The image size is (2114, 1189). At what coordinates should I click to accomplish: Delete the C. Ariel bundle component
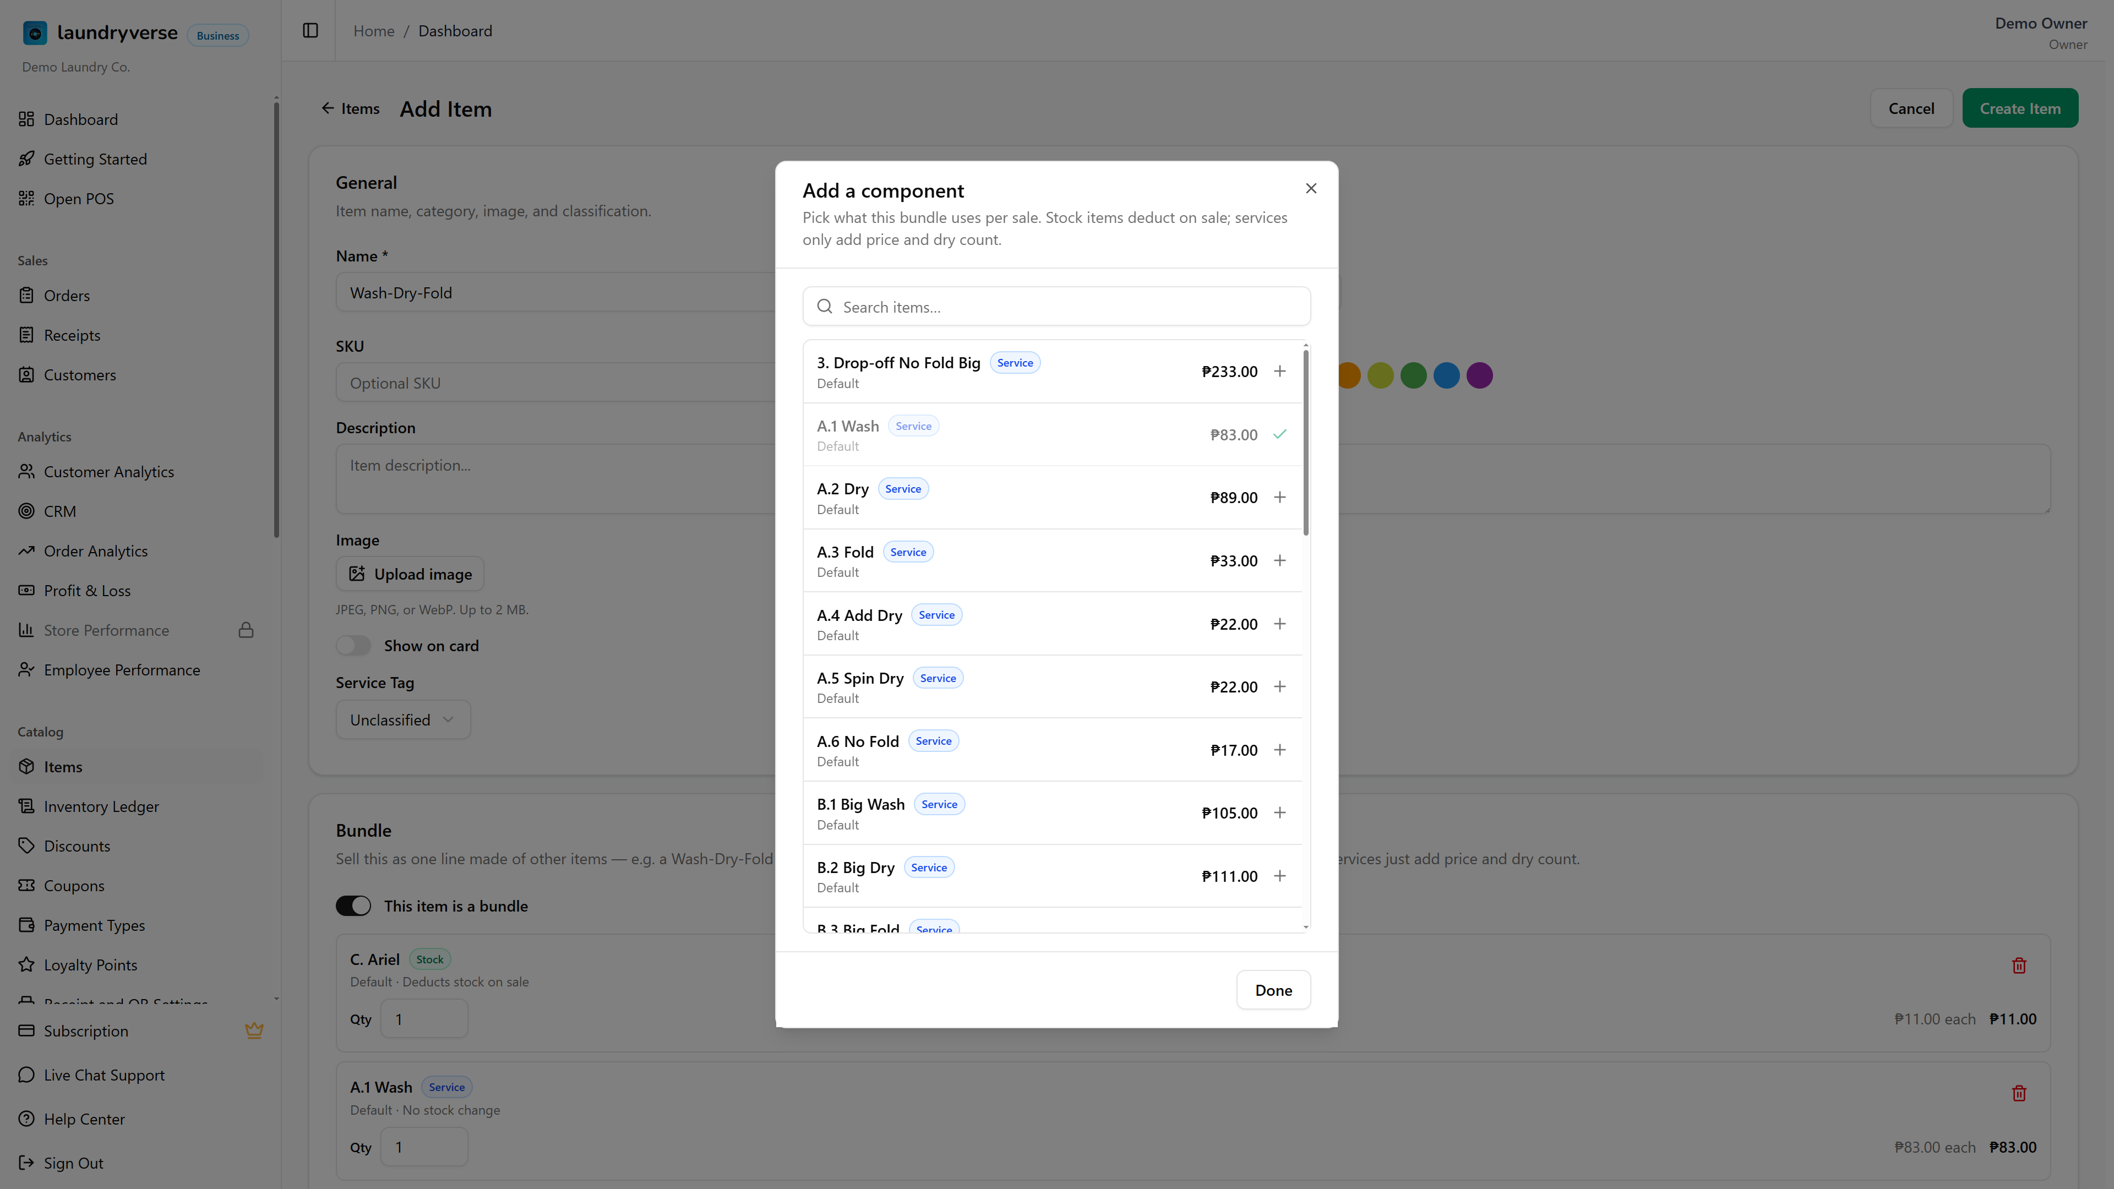point(2019,966)
